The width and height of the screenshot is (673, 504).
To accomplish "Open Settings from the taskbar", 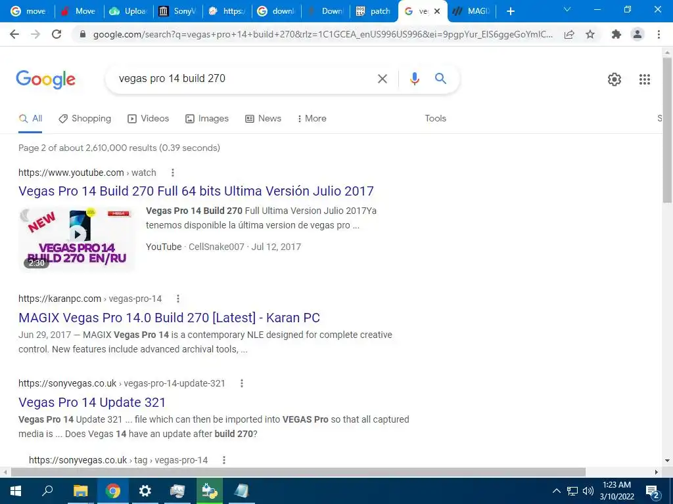I will pos(145,491).
